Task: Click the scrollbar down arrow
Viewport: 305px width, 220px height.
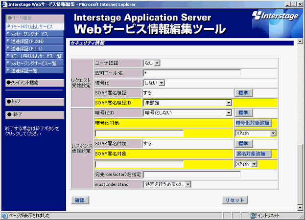Action: [300, 208]
